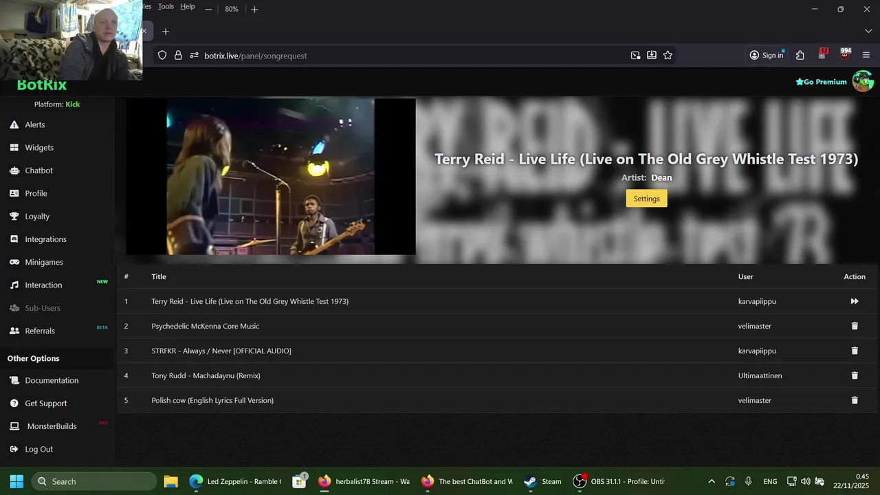Click the Kick platform label
The image size is (880, 495).
[73, 104]
